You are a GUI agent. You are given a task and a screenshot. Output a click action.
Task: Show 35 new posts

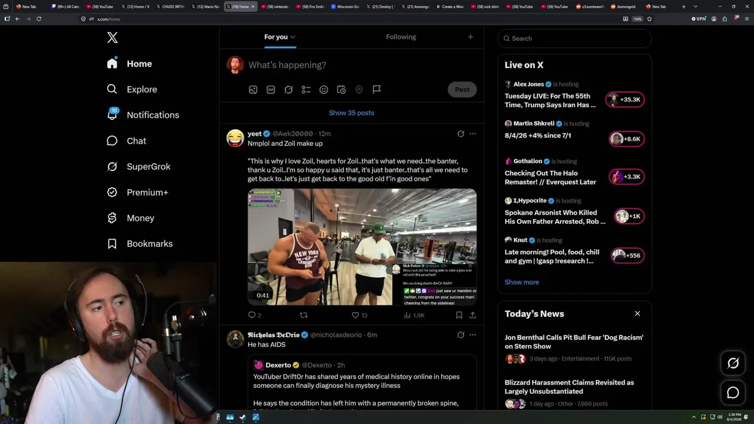point(352,112)
